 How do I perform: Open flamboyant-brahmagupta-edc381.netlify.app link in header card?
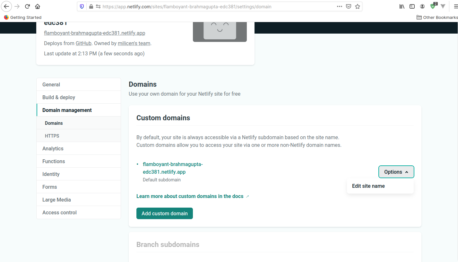(x=94, y=33)
